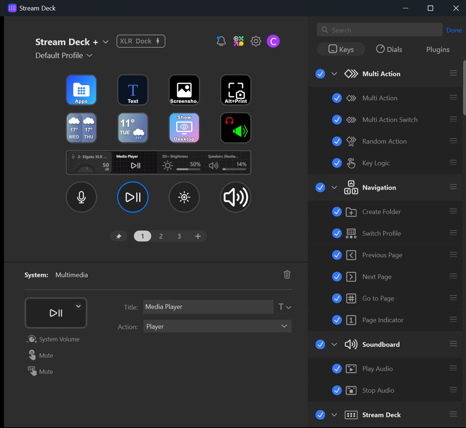The height and width of the screenshot is (428, 466).
Task: Collapse the Navigation category
Action: point(334,188)
